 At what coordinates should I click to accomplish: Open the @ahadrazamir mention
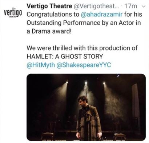click(x=101, y=14)
